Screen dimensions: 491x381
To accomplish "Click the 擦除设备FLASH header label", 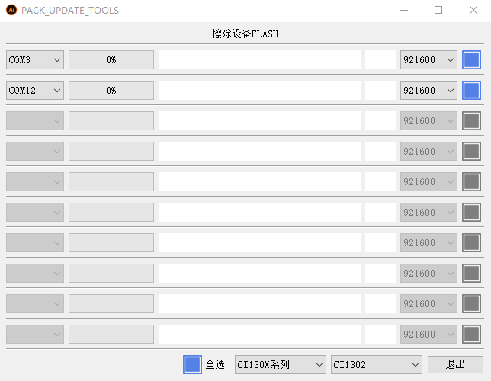I will [245, 34].
